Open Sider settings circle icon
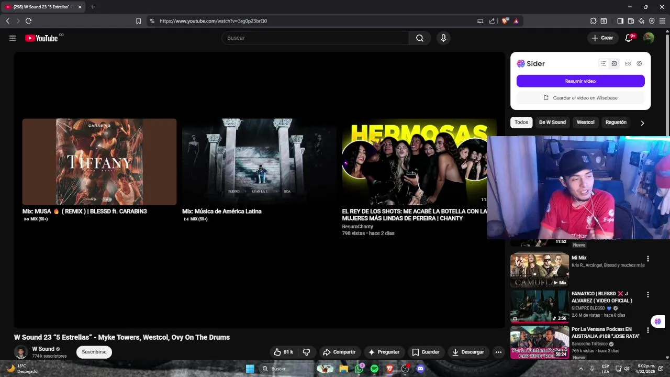670x377 pixels. click(x=639, y=63)
